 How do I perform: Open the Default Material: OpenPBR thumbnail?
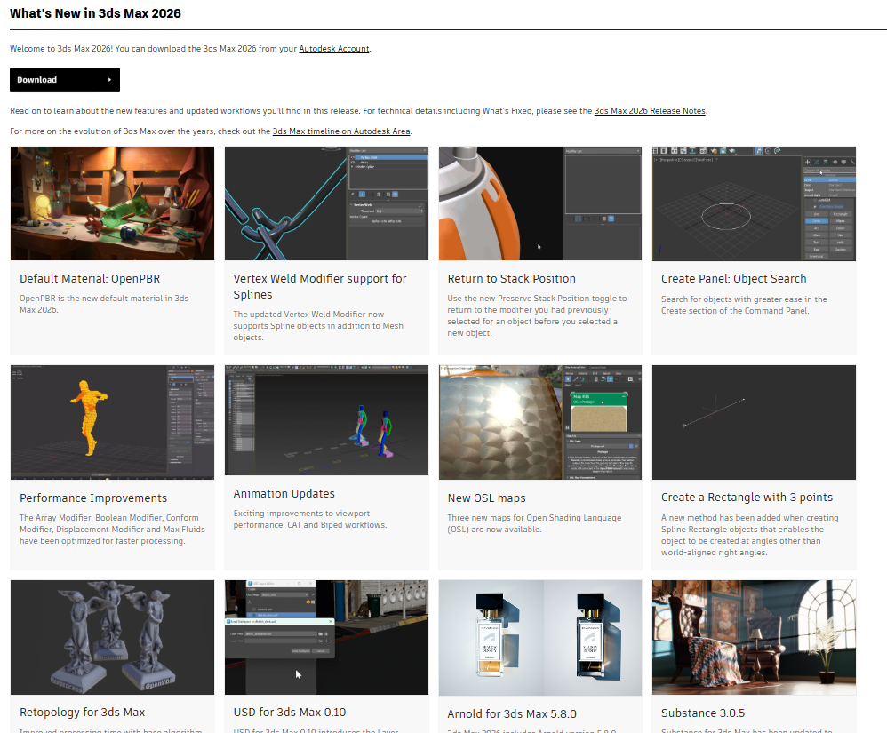[112, 203]
